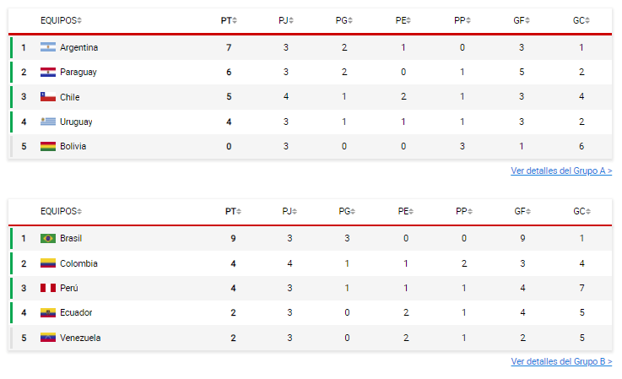
Task: Sort Group B by PG column
Action: (x=346, y=211)
